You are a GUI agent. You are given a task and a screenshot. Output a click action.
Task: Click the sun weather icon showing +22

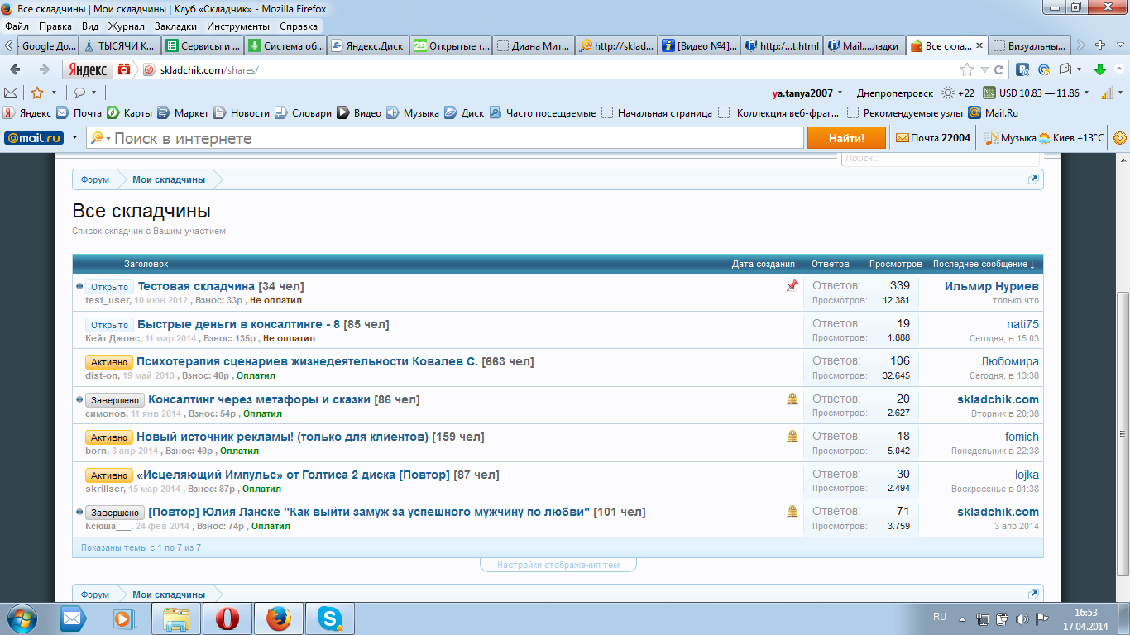pyautogui.click(x=948, y=93)
